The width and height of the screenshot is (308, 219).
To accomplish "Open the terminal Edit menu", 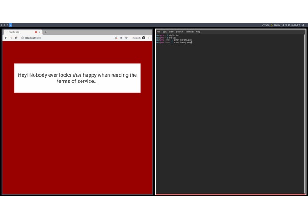I will point(164,32).
